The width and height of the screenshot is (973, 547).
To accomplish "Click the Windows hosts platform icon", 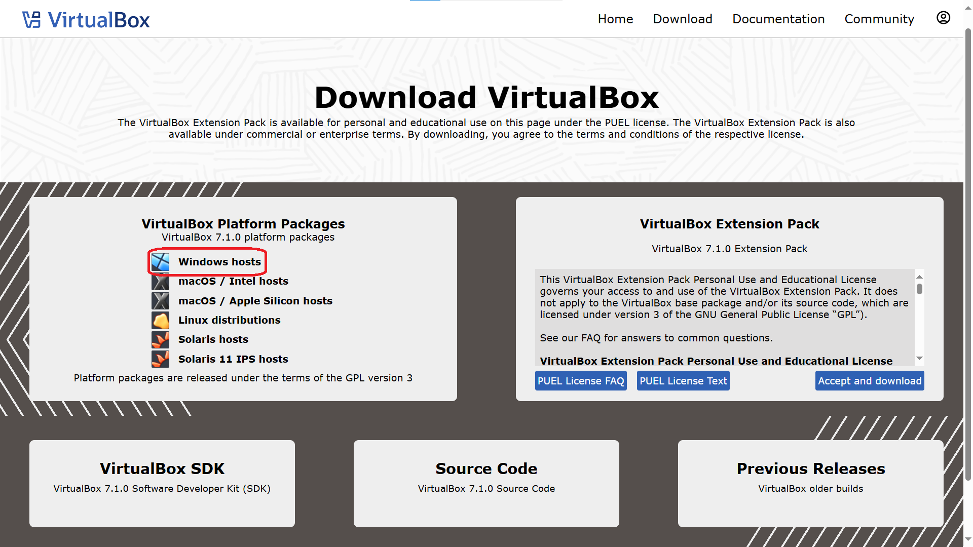I will click(161, 262).
